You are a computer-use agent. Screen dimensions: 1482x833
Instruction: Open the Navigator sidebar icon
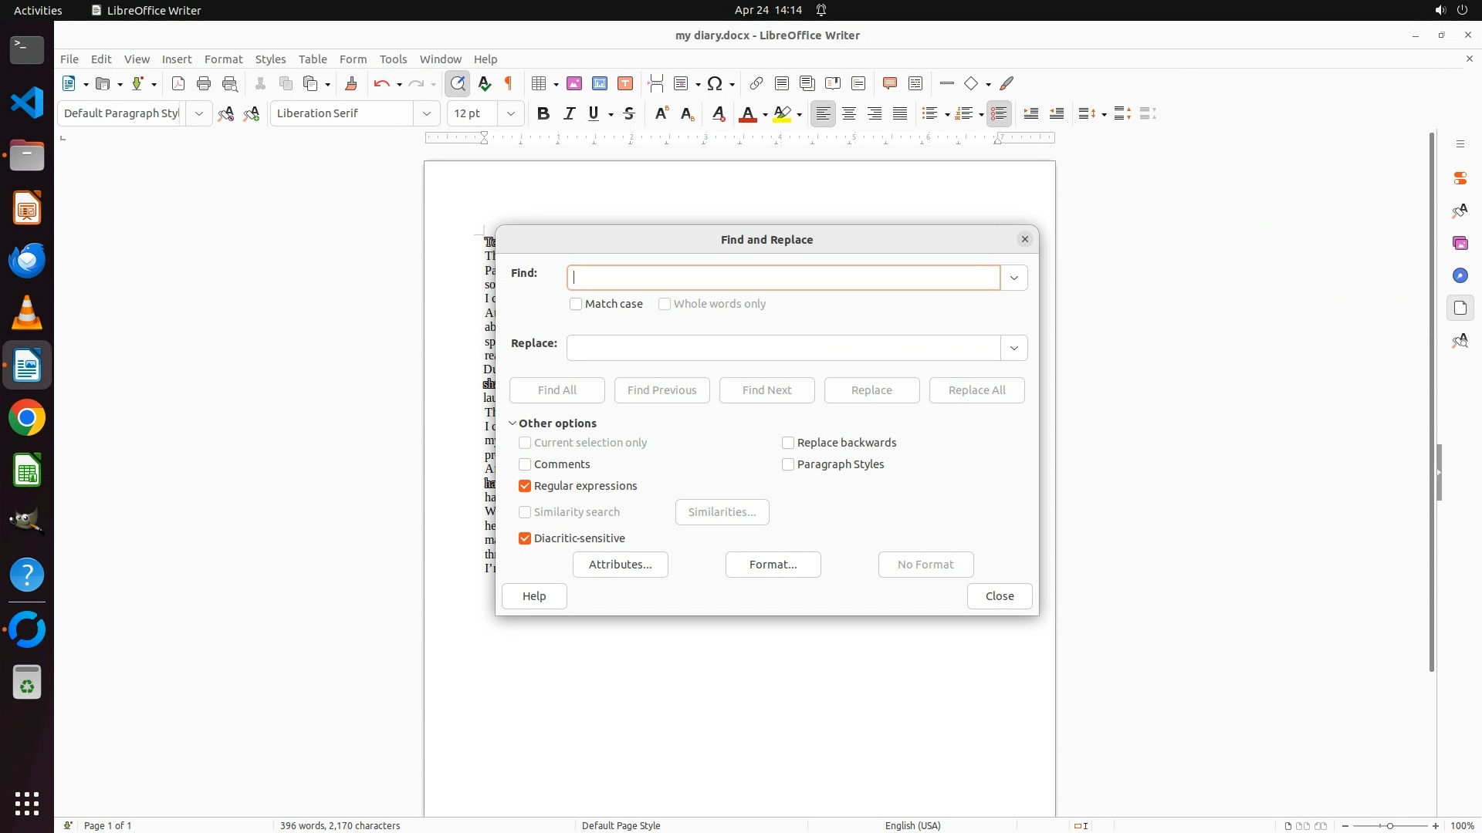point(1460,275)
